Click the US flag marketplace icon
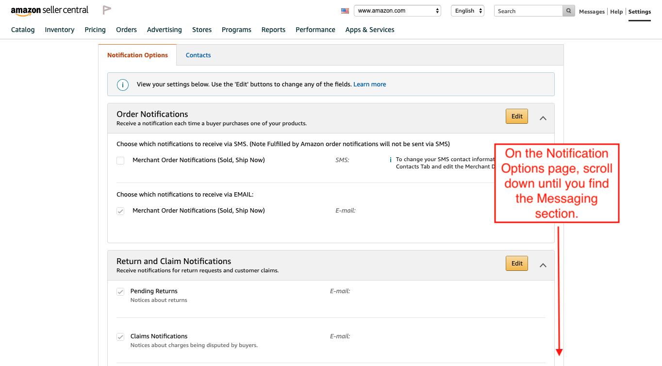This screenshot has height=366, width=662. [x=345, y=11]
